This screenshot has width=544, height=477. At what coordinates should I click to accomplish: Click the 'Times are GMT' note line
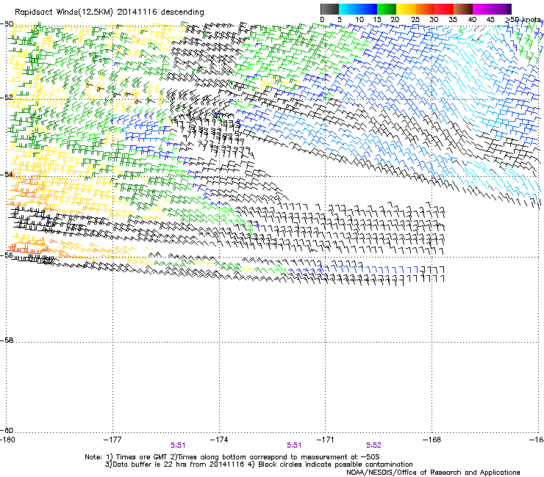click(232, 457)
